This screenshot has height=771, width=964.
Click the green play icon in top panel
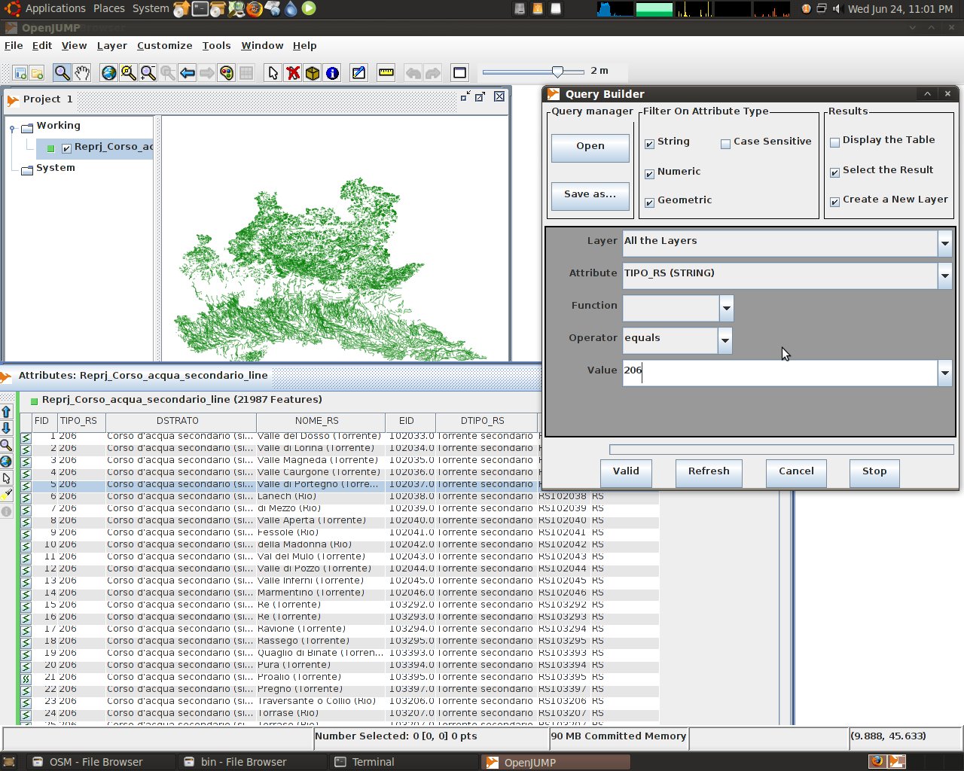pyautogui.click(x=309, y=9)
